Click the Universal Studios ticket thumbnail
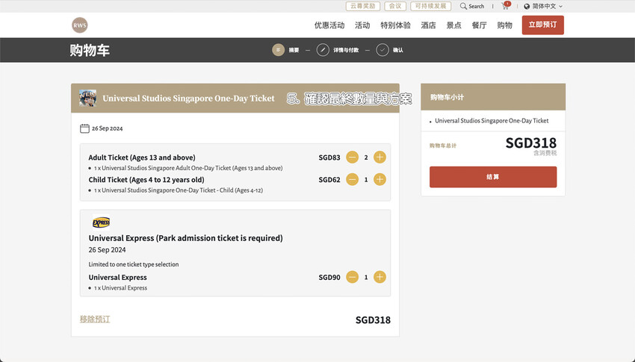Image resolution: width=635 pixels, height=362 pixels. [87, 98]
